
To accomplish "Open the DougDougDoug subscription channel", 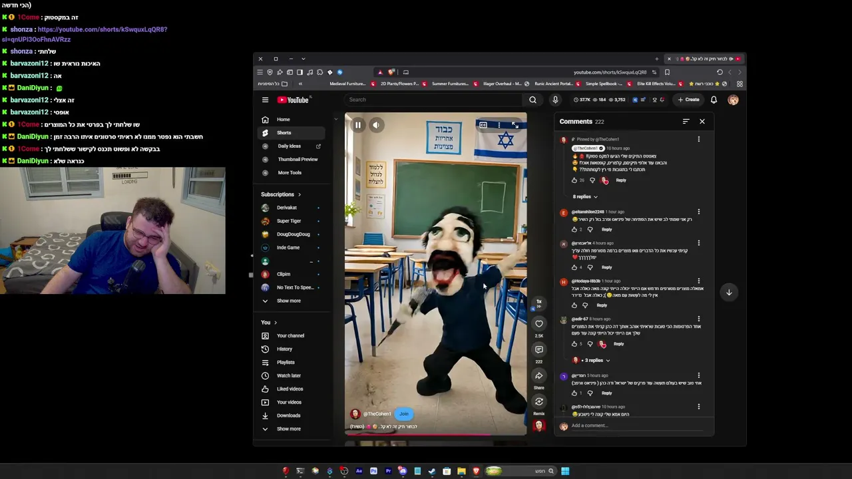I will (x=290, y=234).
